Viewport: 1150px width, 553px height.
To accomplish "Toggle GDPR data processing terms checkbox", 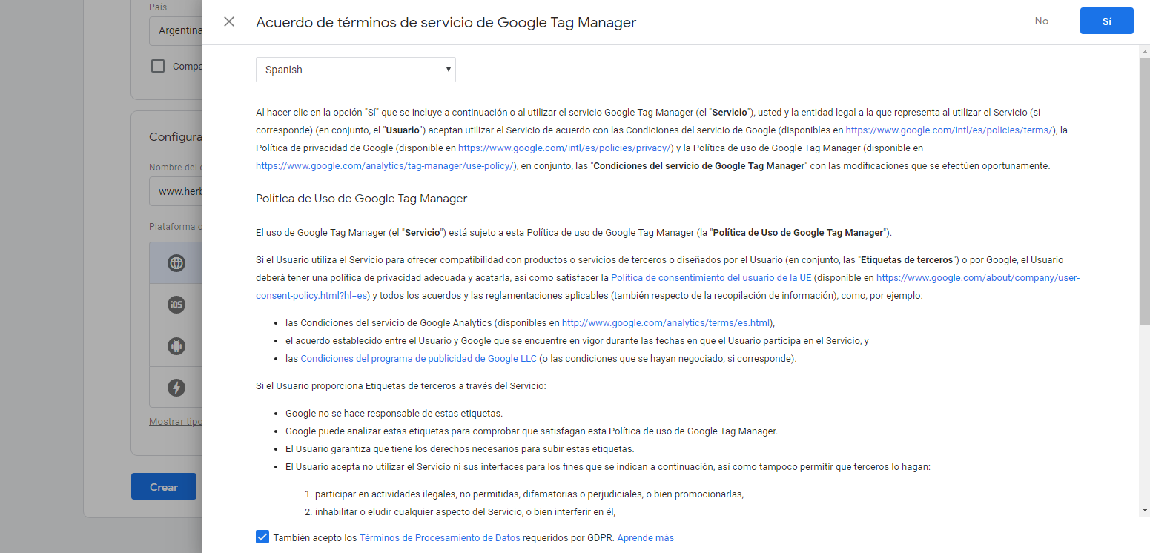I will tap(262, 537).
